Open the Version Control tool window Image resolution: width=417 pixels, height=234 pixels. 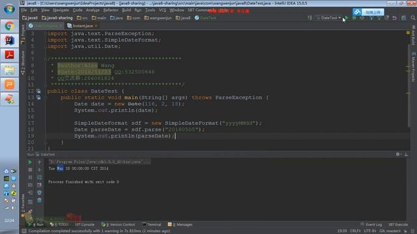tap(118, 224)
